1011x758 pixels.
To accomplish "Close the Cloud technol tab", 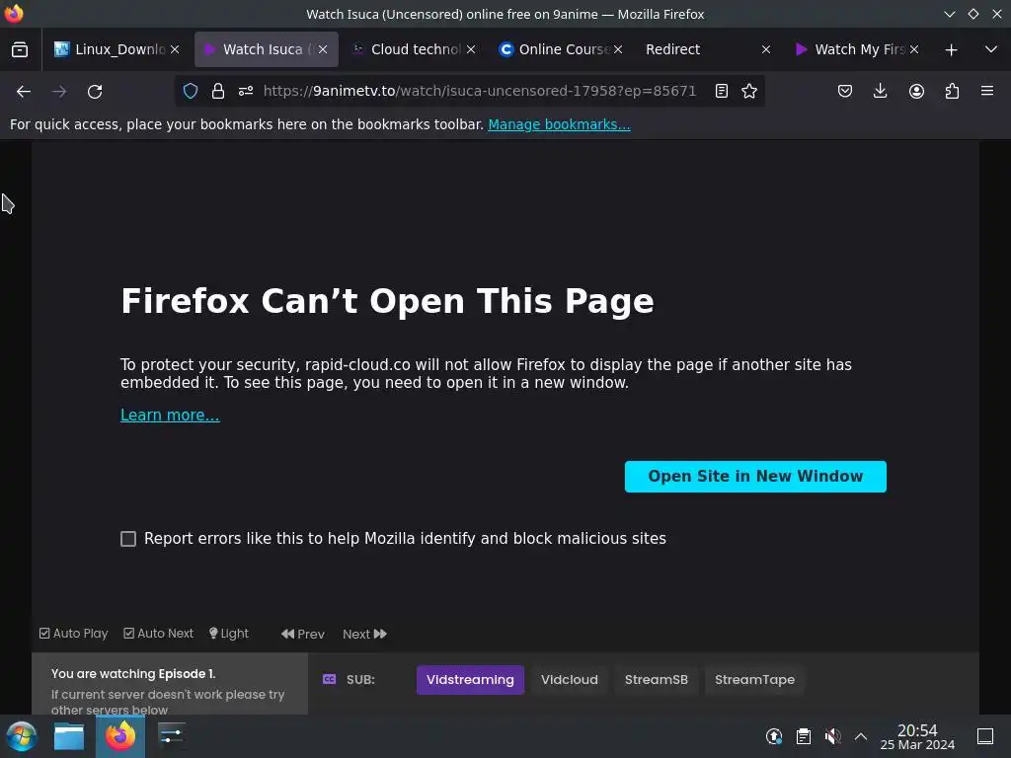I will pos(471,49).
